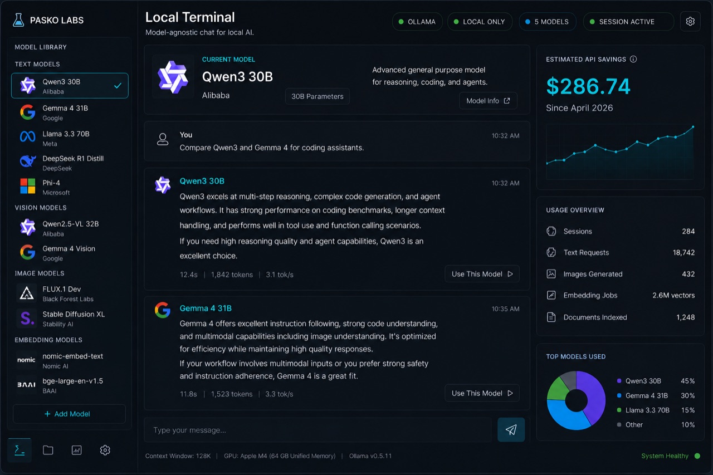The width and height of the screenshot is (713, 475).
Task: Click the selected checkmark on Qwen3 30B
Action: click(118, 86)
